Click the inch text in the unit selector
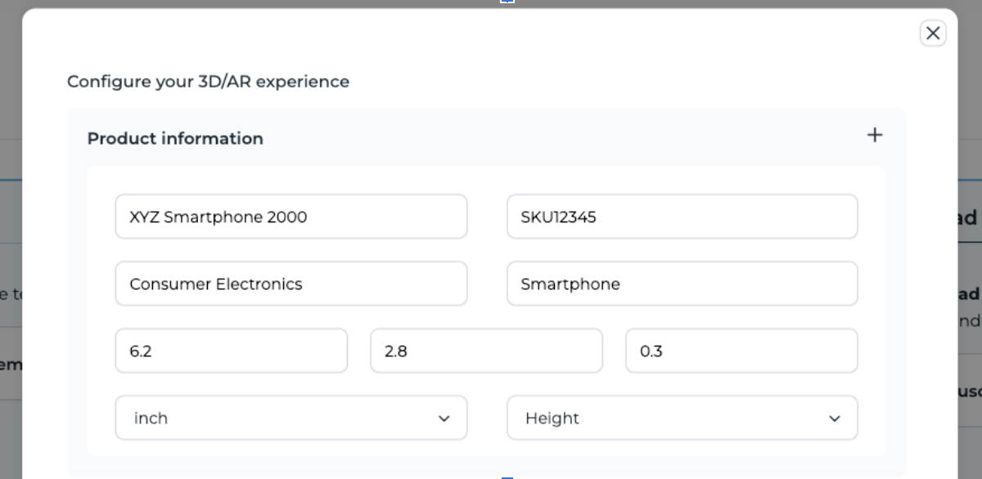982x479 pixels. click(x=151, y=419)
